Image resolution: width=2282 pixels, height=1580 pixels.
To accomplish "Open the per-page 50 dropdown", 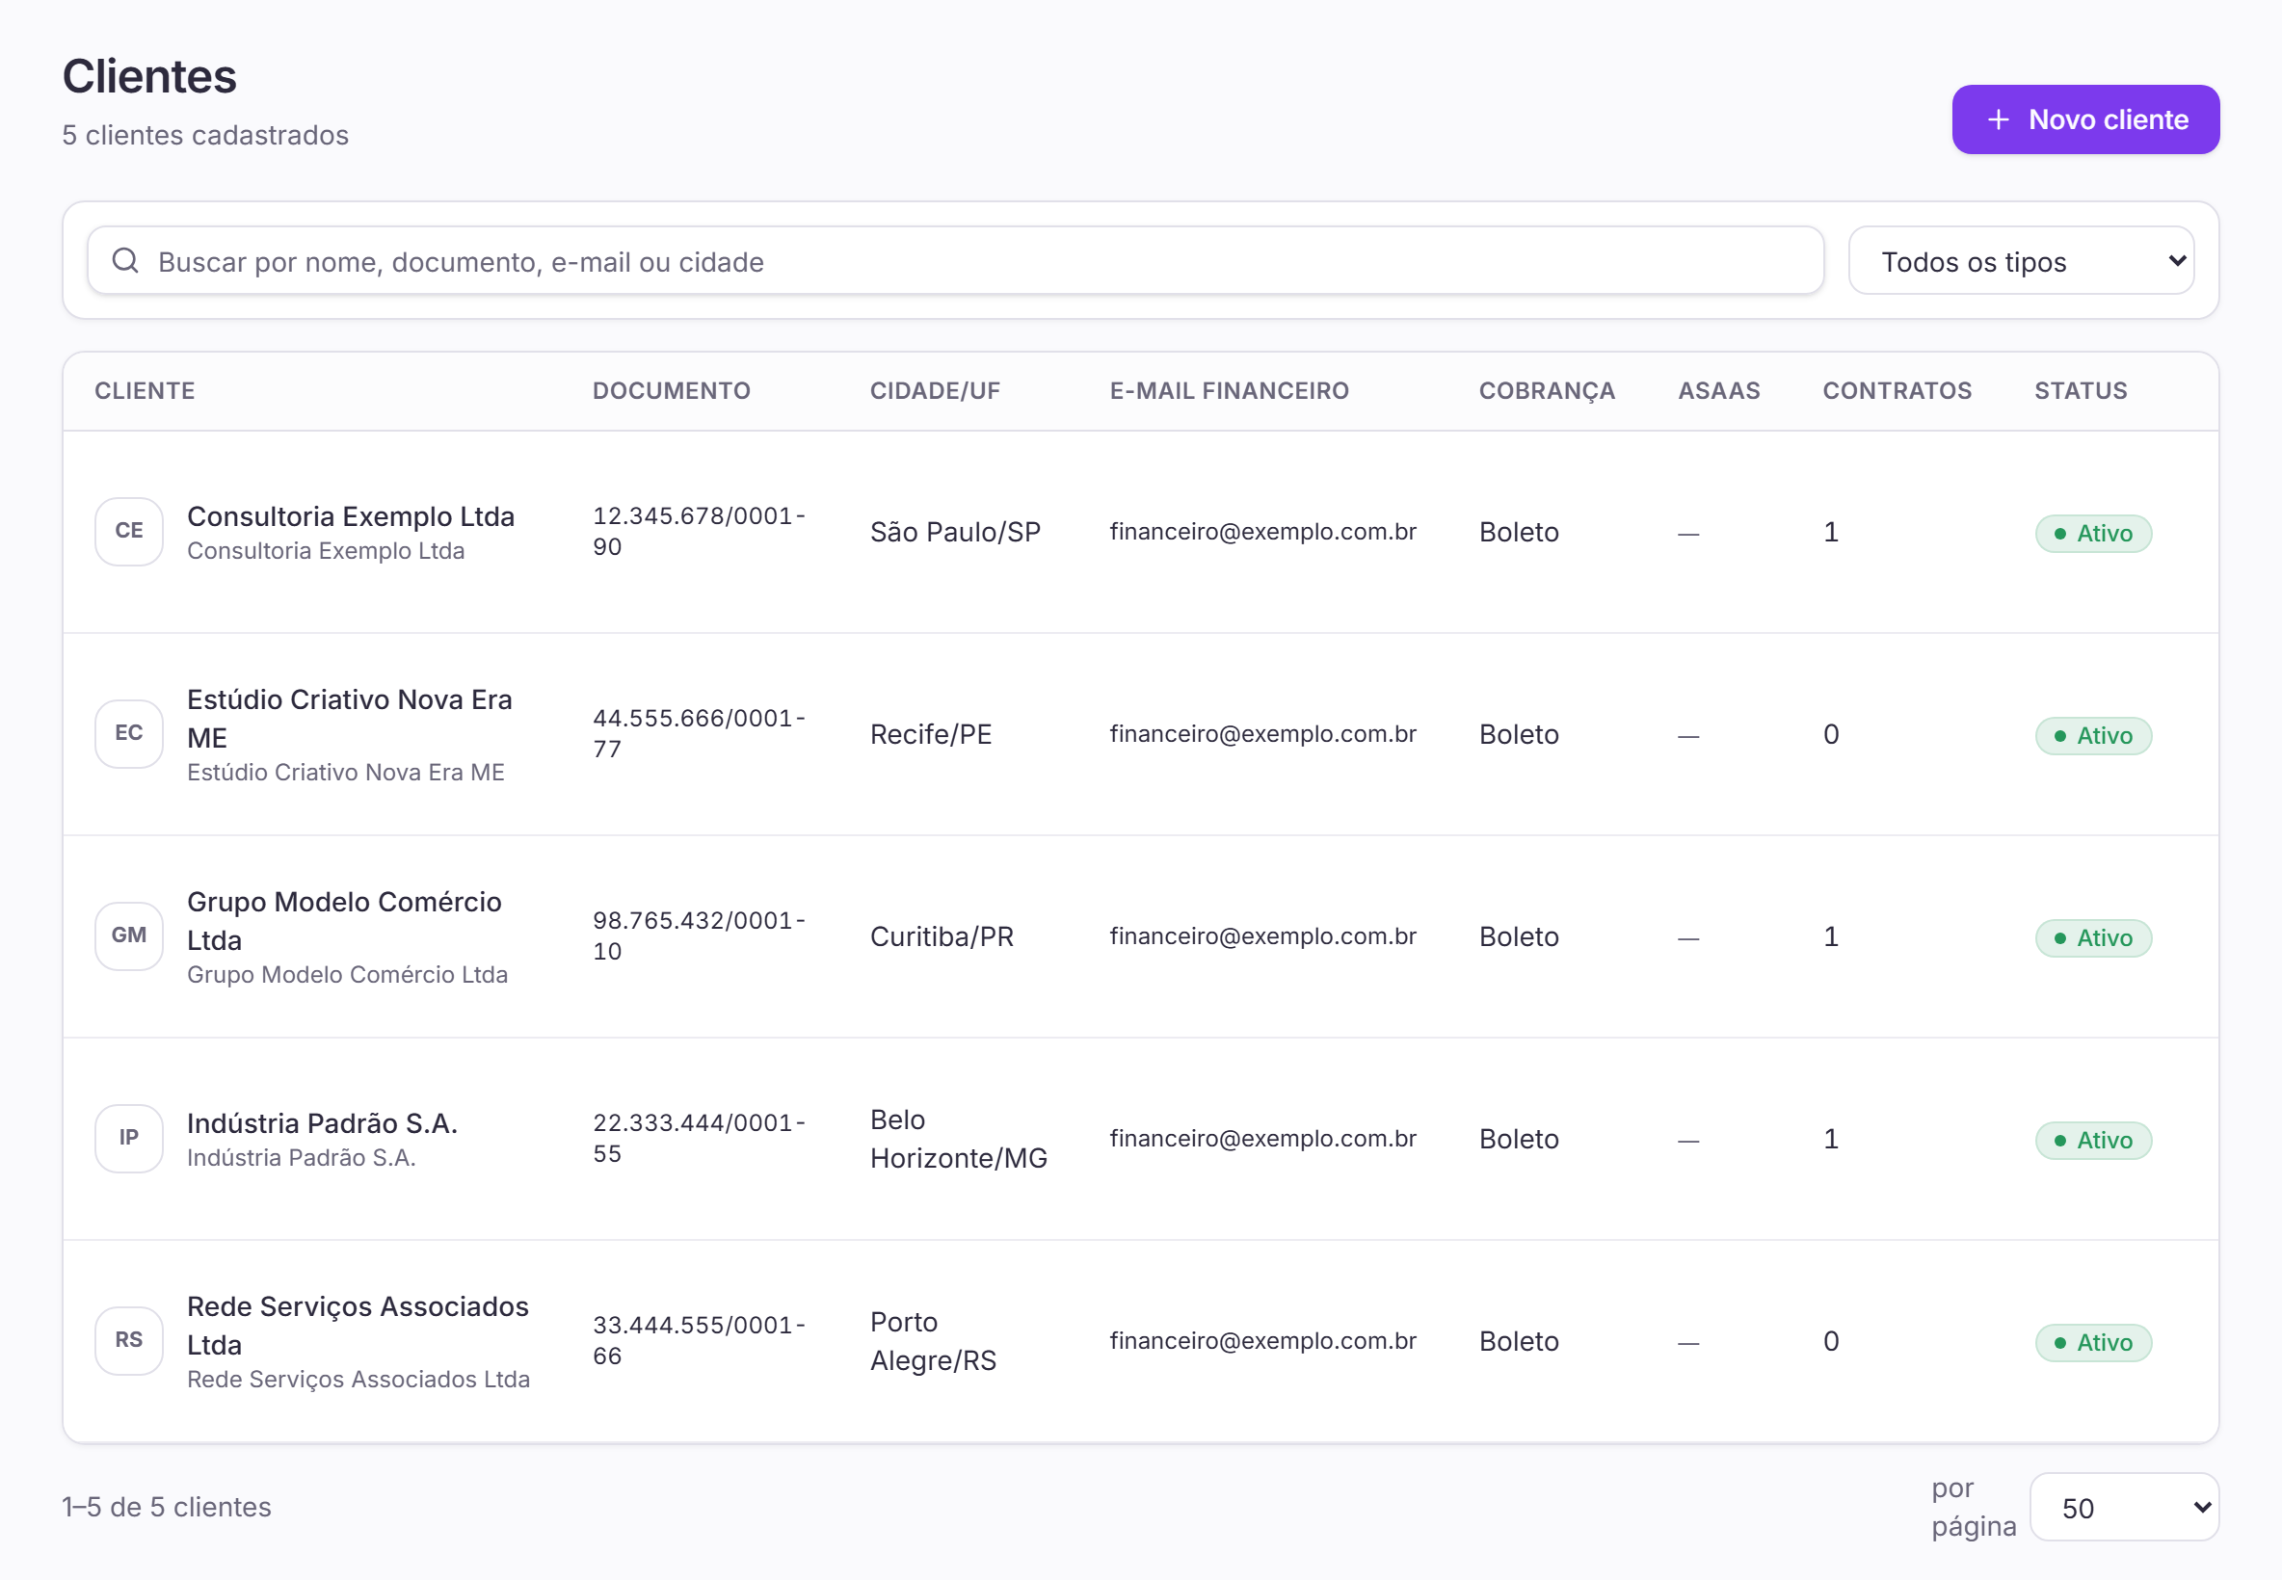I will 2124,1507.
